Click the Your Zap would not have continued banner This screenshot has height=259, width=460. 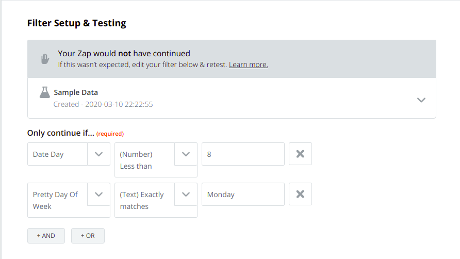coord(232,59)
